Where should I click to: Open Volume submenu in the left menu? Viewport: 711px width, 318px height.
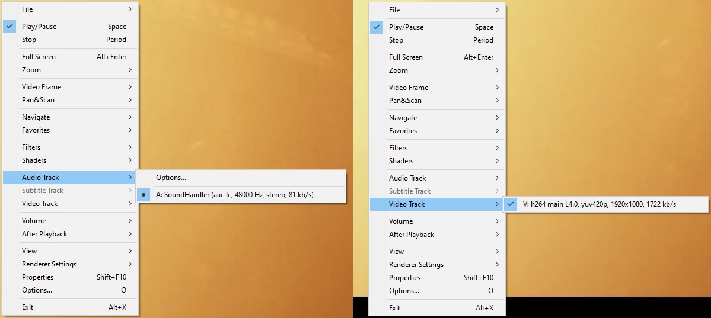34,221
